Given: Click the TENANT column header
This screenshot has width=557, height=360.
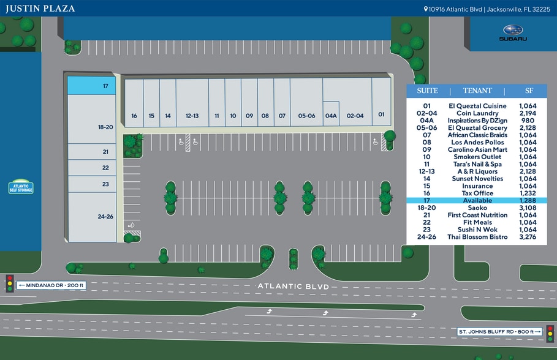Looking at the screenshot, I should point(477,91).
